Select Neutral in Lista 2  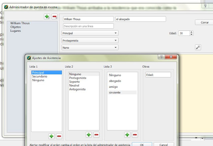tap(84, 85)
